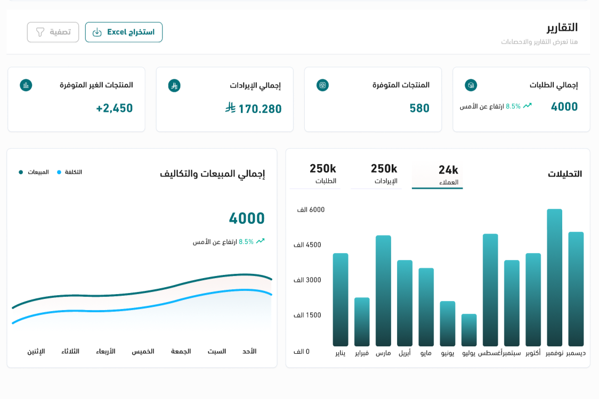Click the download icon in Excel export button
This screenshot has width=599, height=399.
tap(97, 32)
